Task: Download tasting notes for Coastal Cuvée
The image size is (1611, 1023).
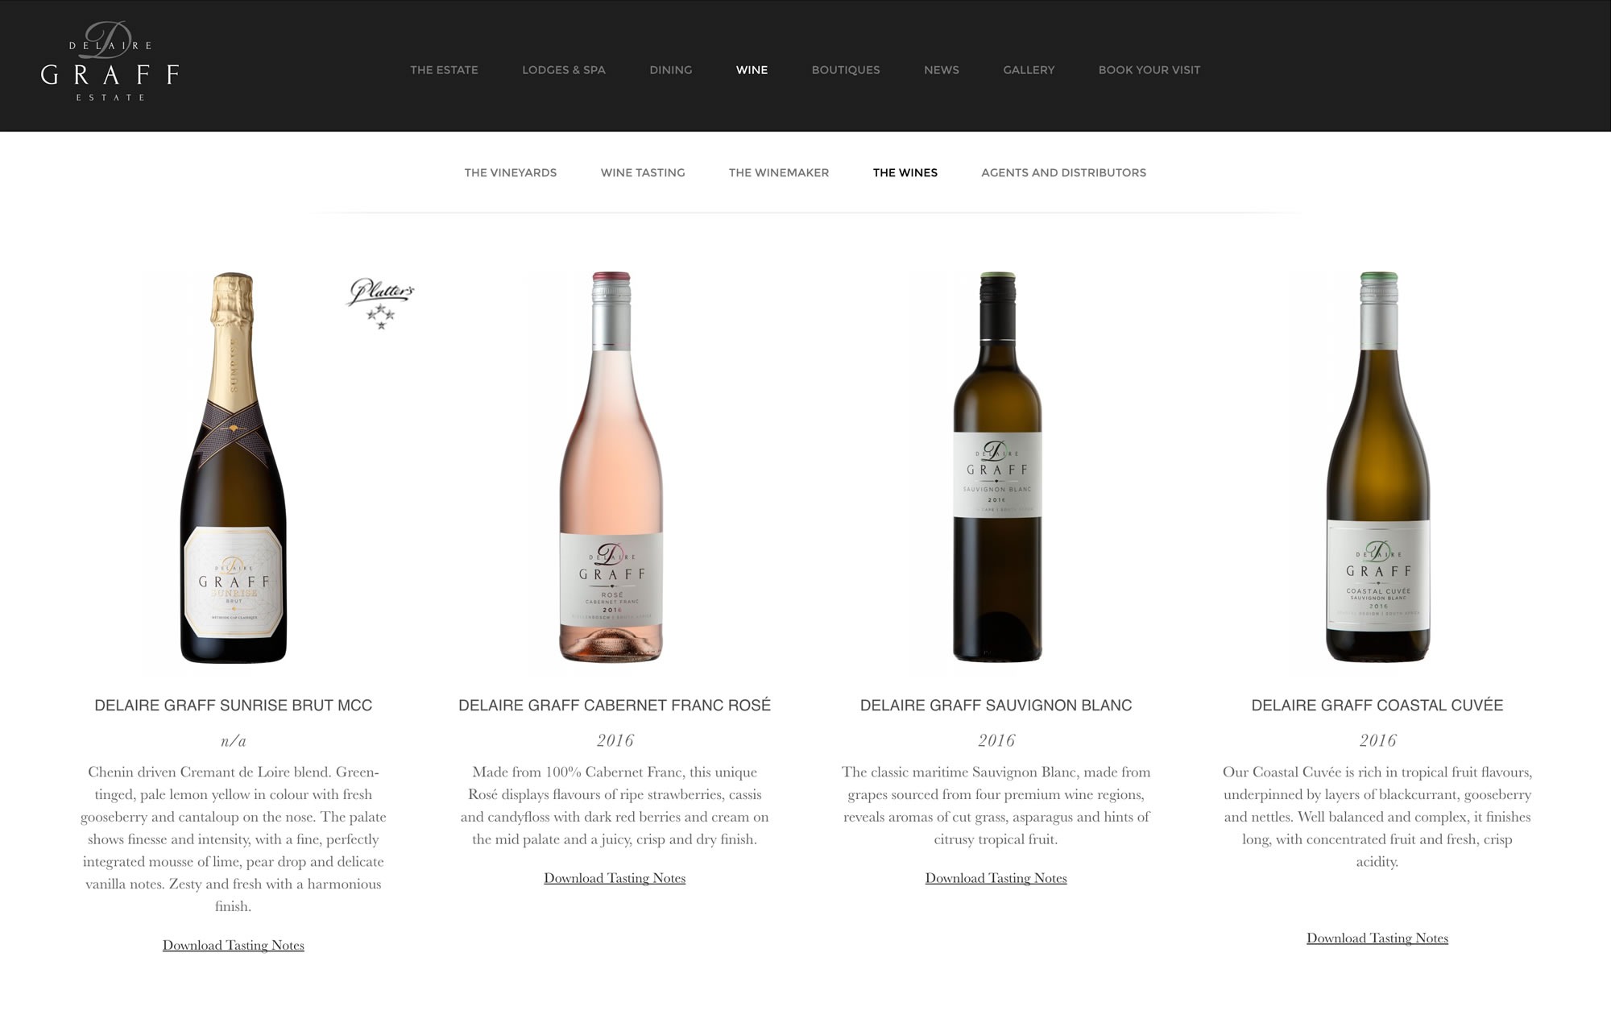Action: [1377, 938]
